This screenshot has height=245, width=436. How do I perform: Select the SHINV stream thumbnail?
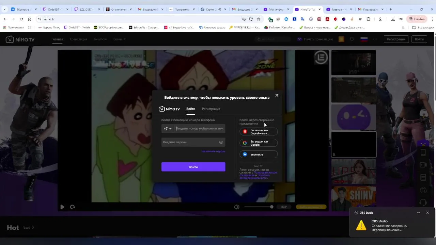click(354, 198)
